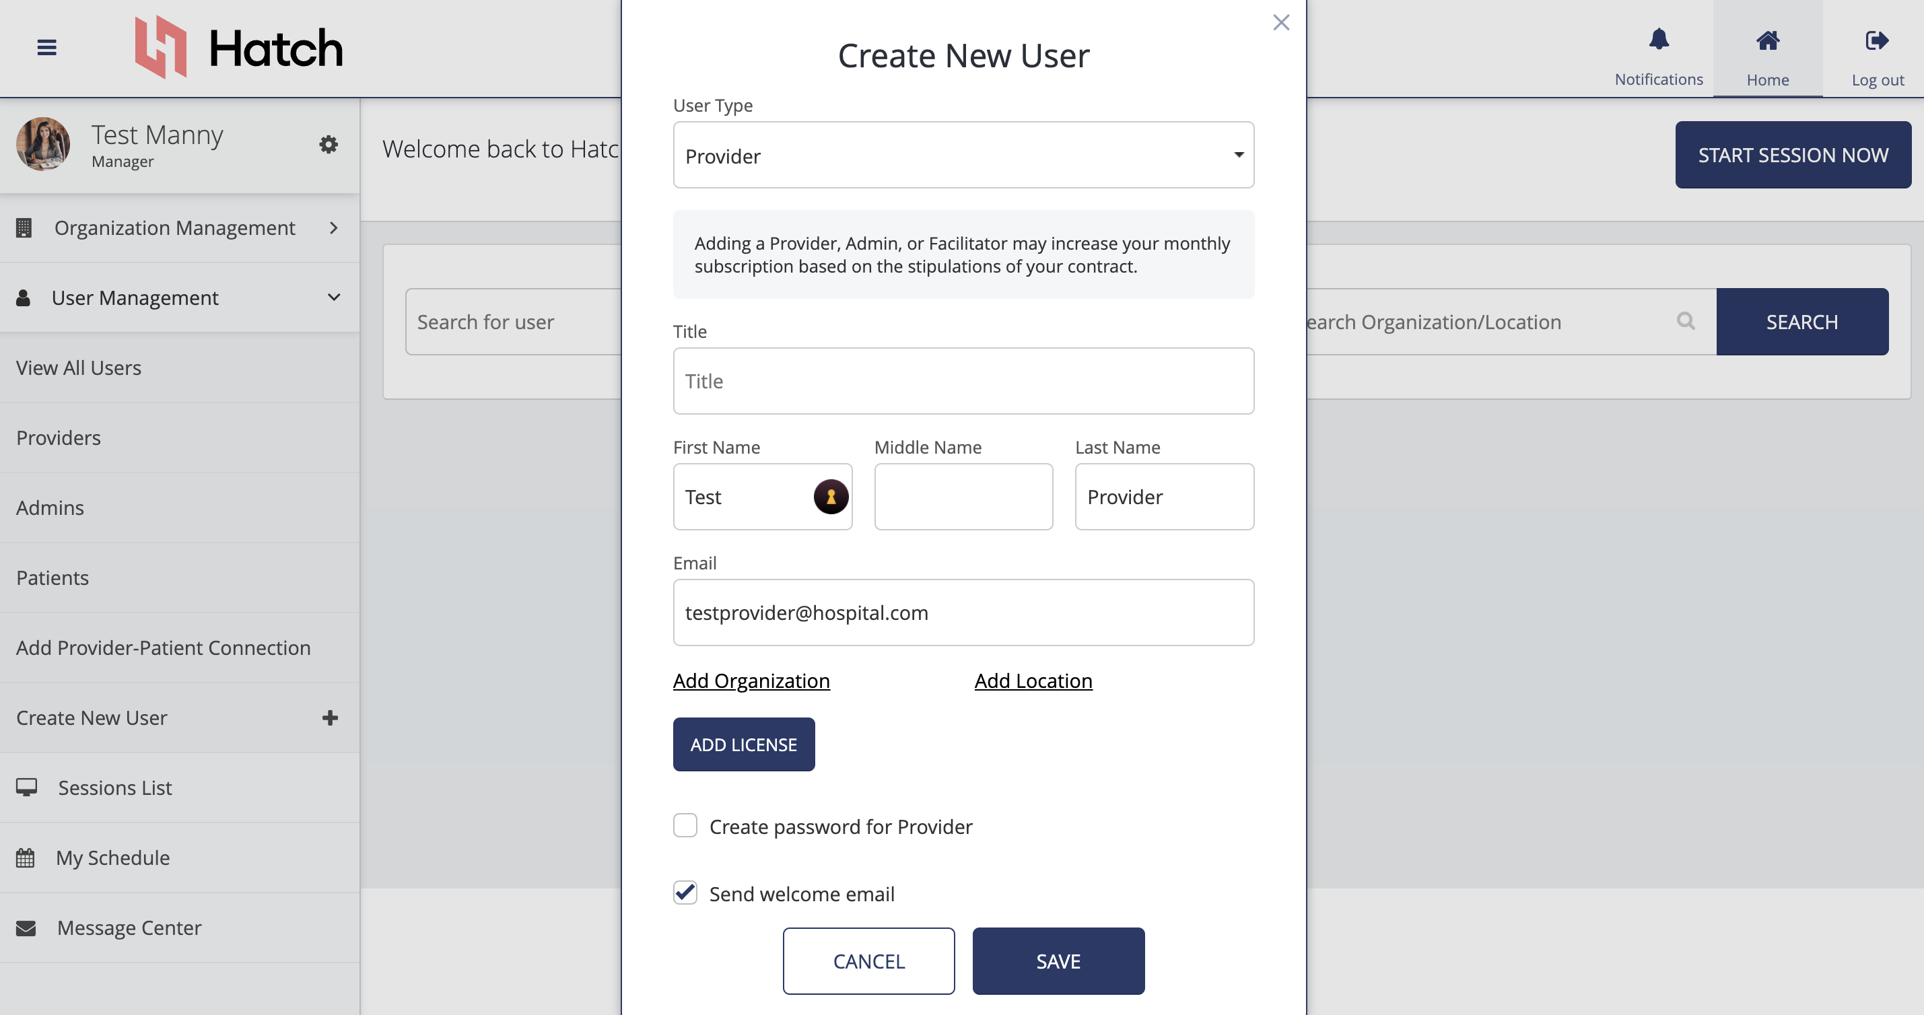Click the Hatch logo
Image resolution: width=1924 pixels, height=1015 pixels.
[x=238, y=47]
